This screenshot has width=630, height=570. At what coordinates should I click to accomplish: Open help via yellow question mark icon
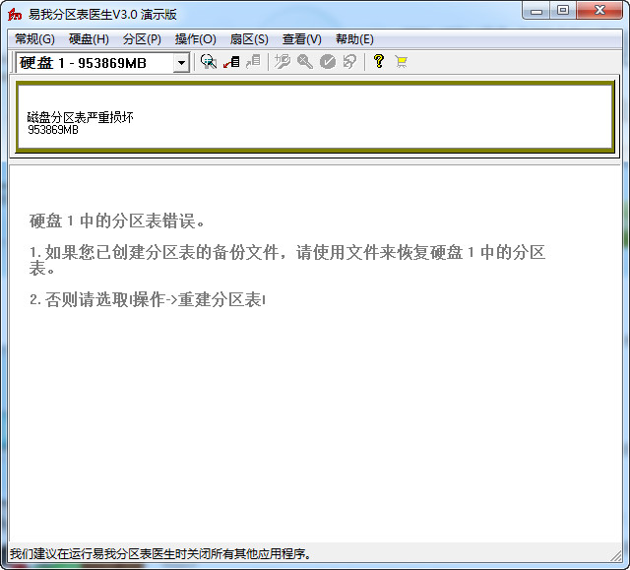tap(378, 61)
